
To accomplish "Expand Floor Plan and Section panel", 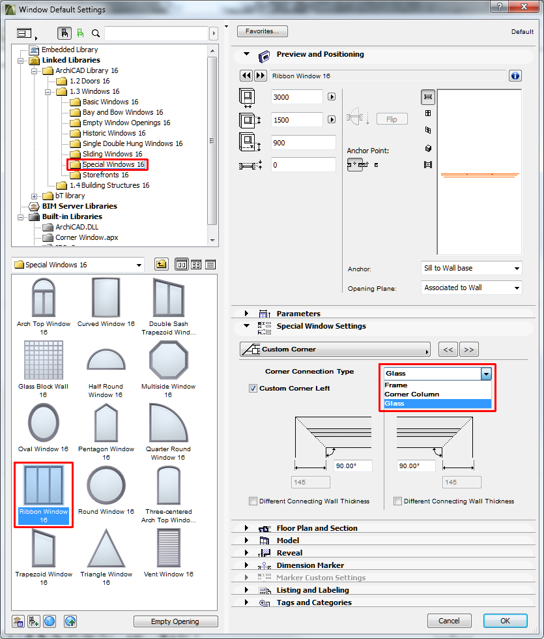I will pos(246,528).
